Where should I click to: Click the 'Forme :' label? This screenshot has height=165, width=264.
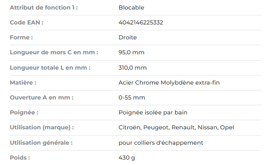coord(22,37)
